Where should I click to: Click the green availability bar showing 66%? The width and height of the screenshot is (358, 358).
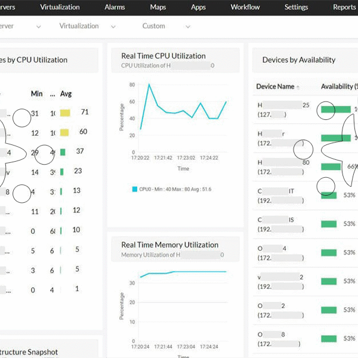click(x=330, y=166)
